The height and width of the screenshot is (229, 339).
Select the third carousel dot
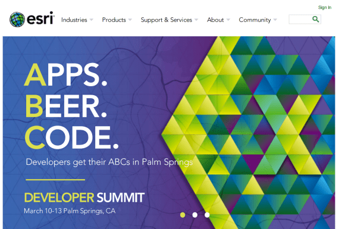tap(207, 215)
